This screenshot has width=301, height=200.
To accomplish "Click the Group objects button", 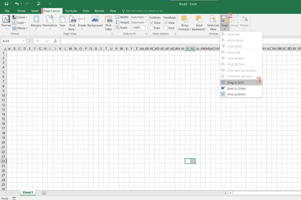I will coord(234,23).
